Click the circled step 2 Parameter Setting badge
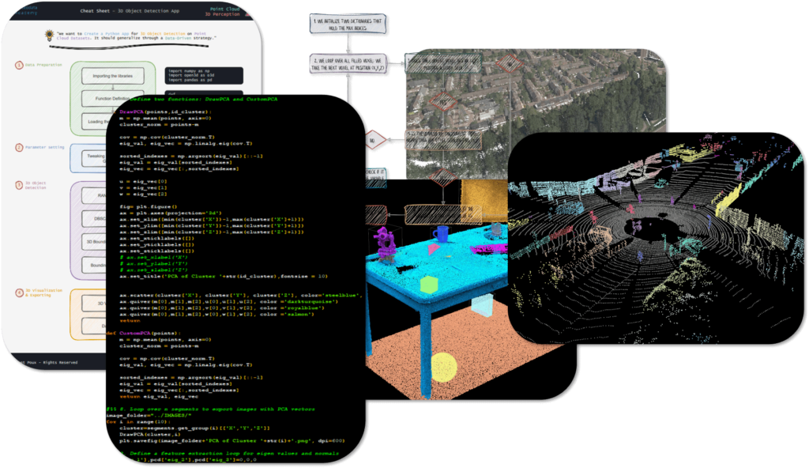The image size is (809, 468). 21,148
